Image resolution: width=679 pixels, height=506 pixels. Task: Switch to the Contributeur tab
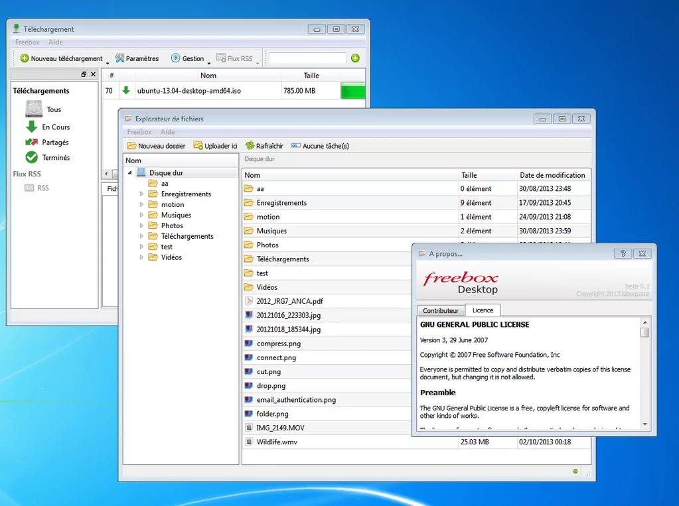(441, 310)
